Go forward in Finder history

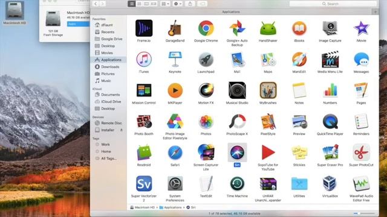click(x=103, y=4)
